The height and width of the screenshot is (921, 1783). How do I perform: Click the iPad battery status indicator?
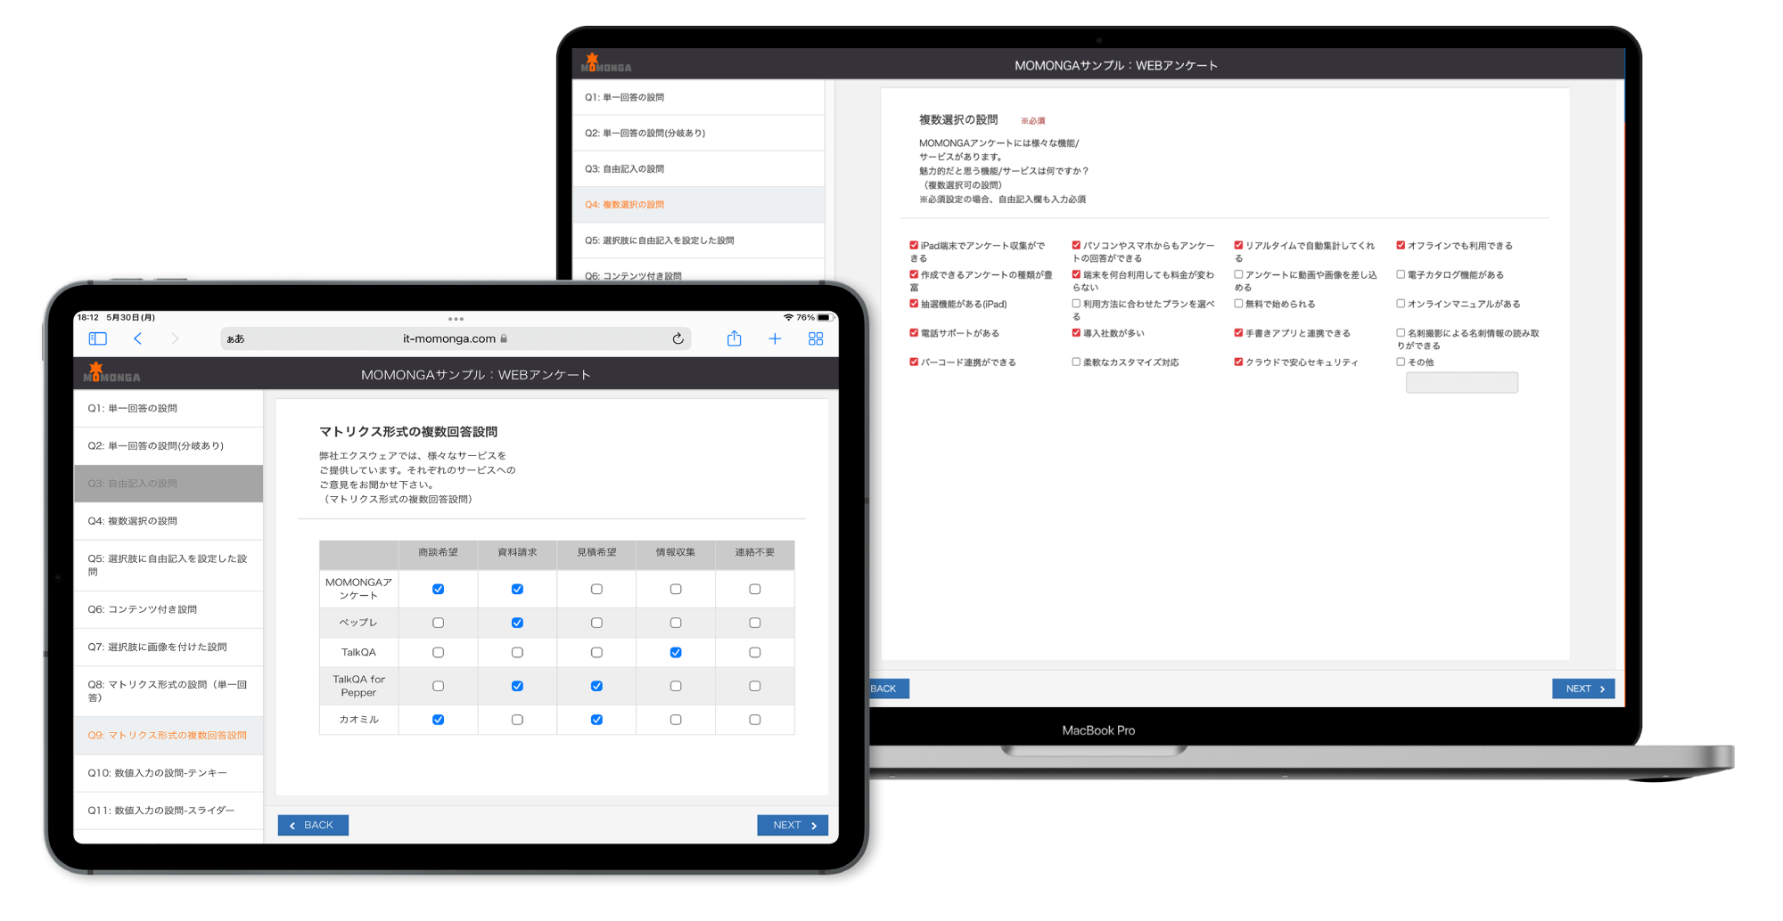pyautogui.click(x=826, y=317)
